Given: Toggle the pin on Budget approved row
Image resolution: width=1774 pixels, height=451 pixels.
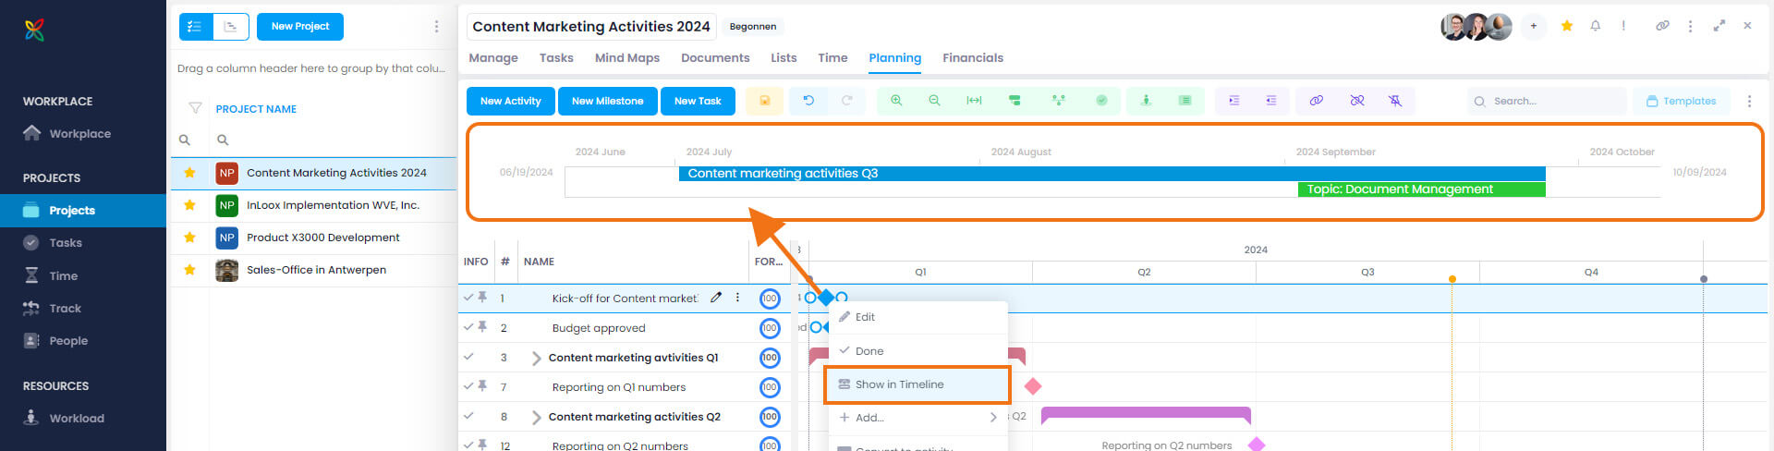Looking at the screenshot, I should pos(482,327).
